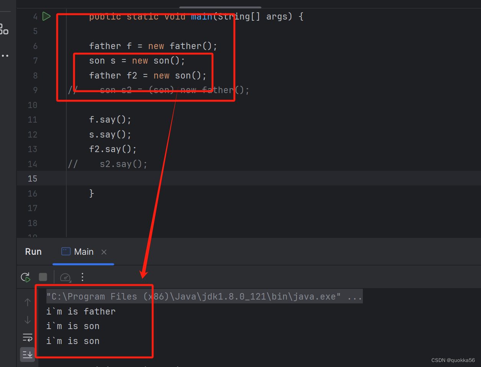481x367 pixels.
Task: Click the Run tool window title
Action: pyautogui.click(x=33, y=252)
